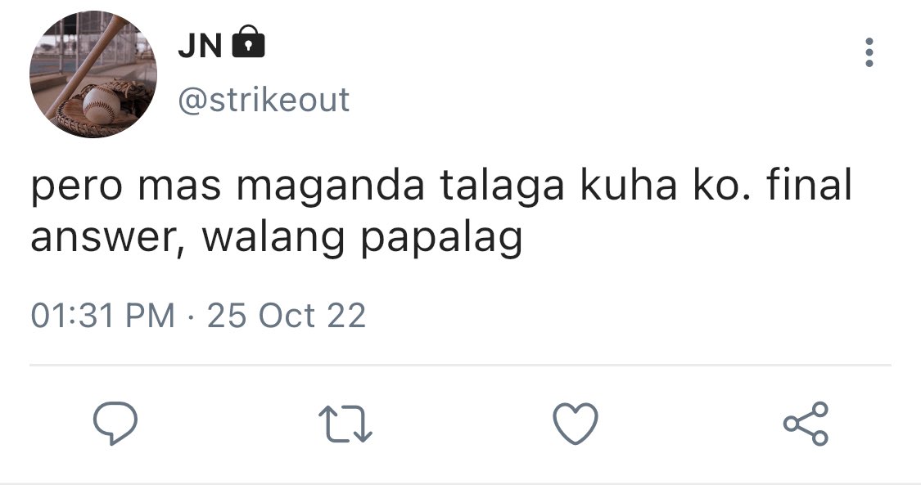Click the 01:31 PM timestamp
Image resolution: width=921 pixels, height=485 pixels.
(x=103, y=316)
